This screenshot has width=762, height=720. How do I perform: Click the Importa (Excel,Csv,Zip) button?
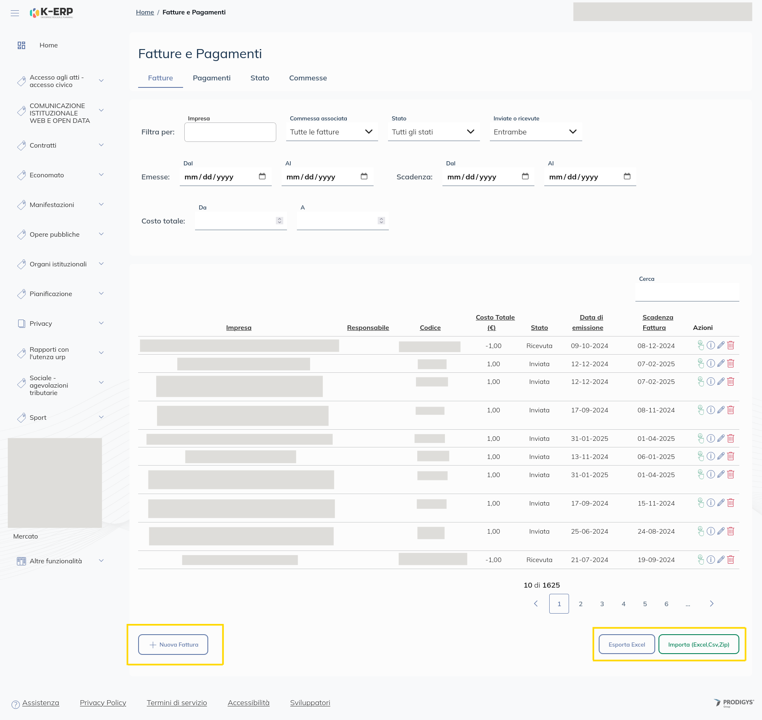coord(698,645)
